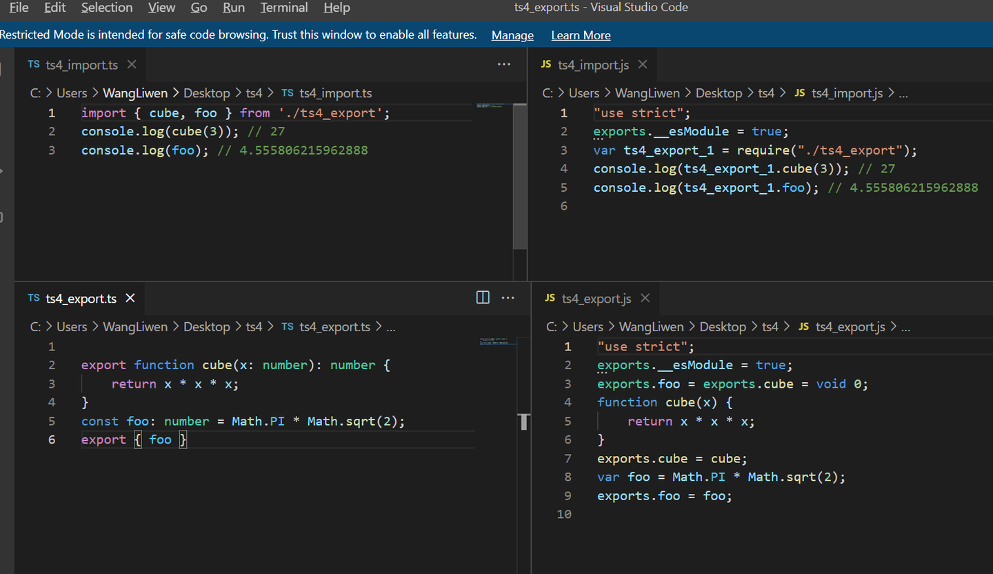The image size is (993, 574).
Task: Switch to the ts4_import.js tab
Action: pos(593,65)
